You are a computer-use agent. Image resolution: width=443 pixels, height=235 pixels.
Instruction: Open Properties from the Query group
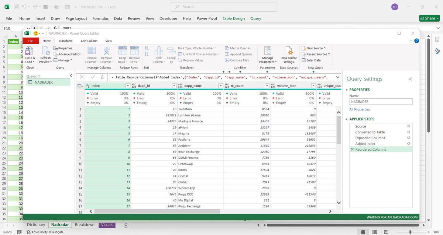(63, 48)
